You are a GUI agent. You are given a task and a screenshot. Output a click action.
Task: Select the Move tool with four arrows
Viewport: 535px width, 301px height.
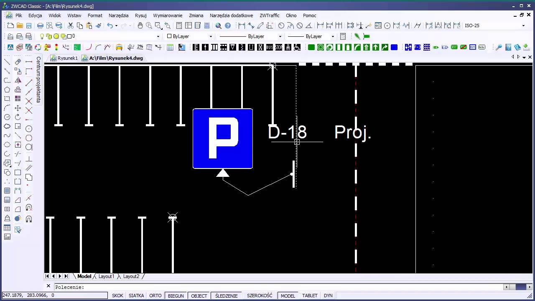(18, 108)
